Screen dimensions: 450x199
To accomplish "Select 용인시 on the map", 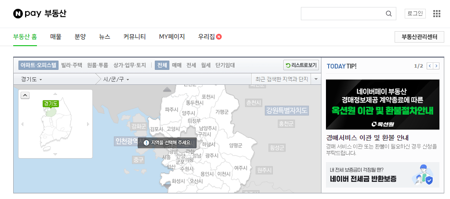I will 207,174.
